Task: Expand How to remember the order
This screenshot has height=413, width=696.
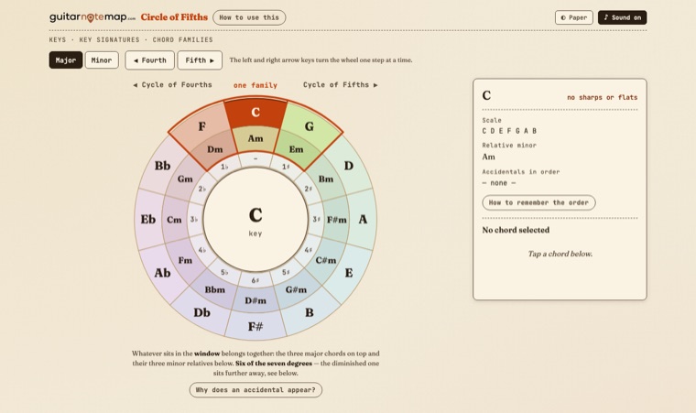Action: 538,202
